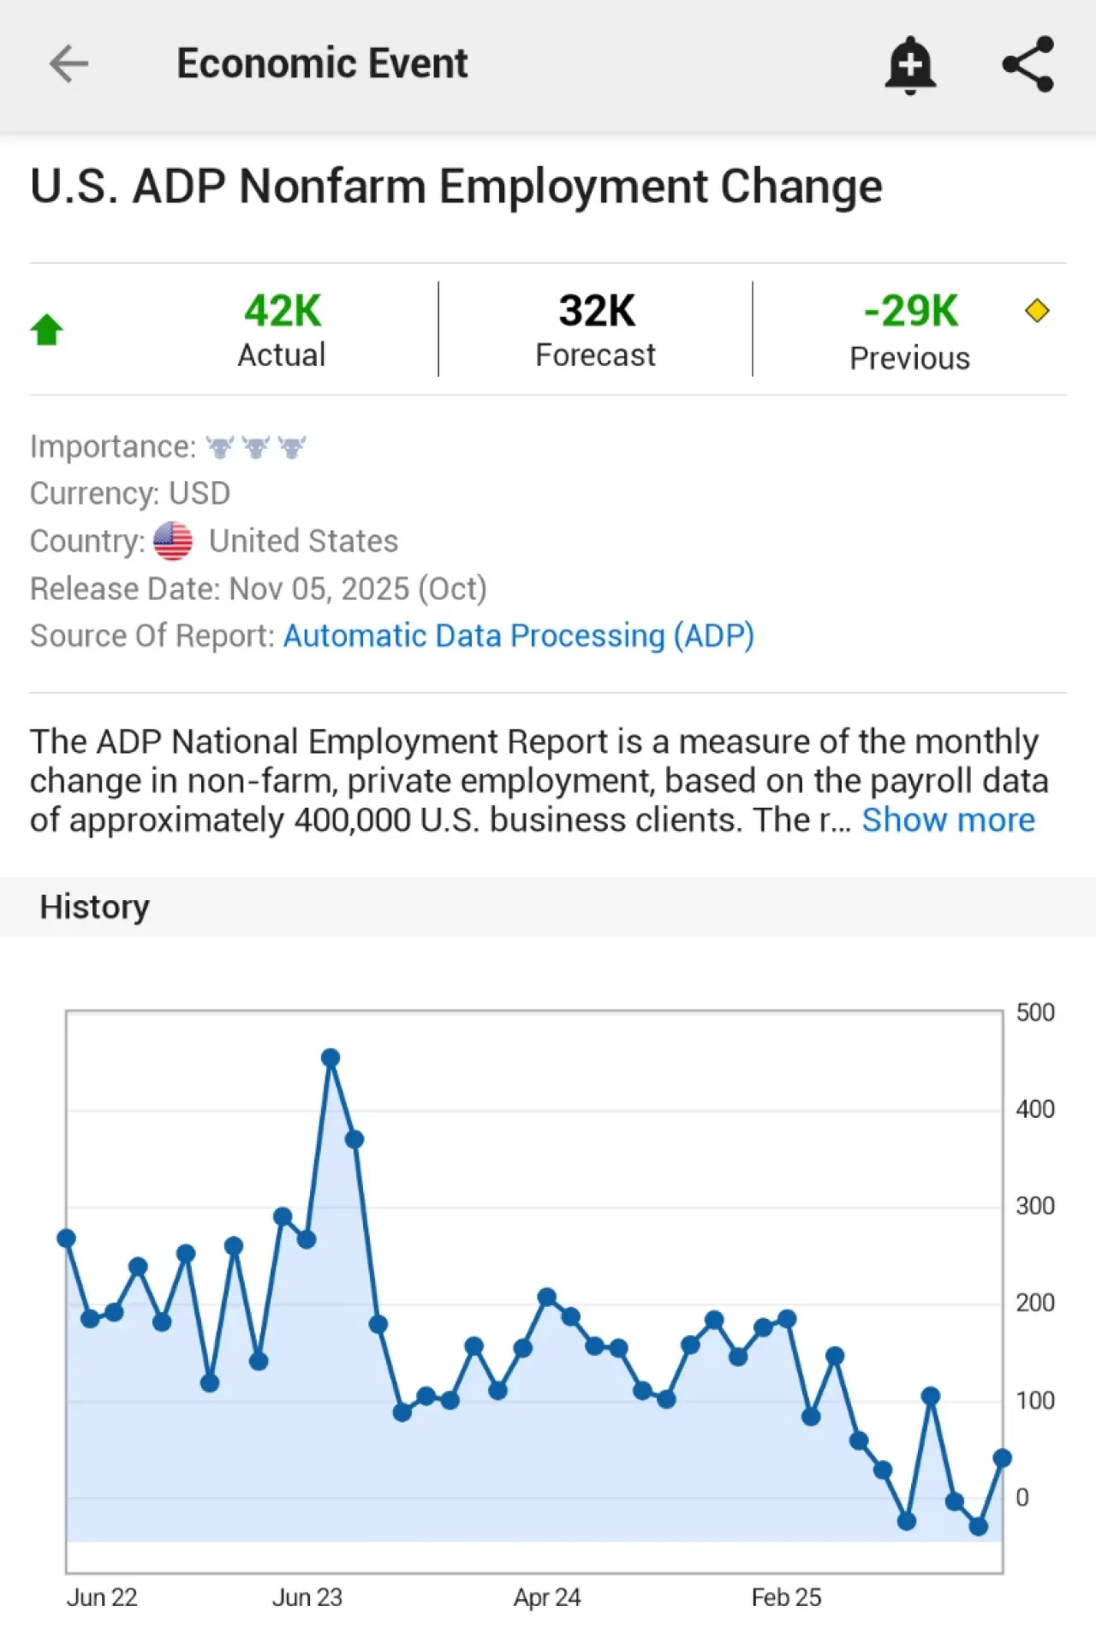Expand description with Show more
Screen dimensions: 1096x1629
(x=948, y=820)
